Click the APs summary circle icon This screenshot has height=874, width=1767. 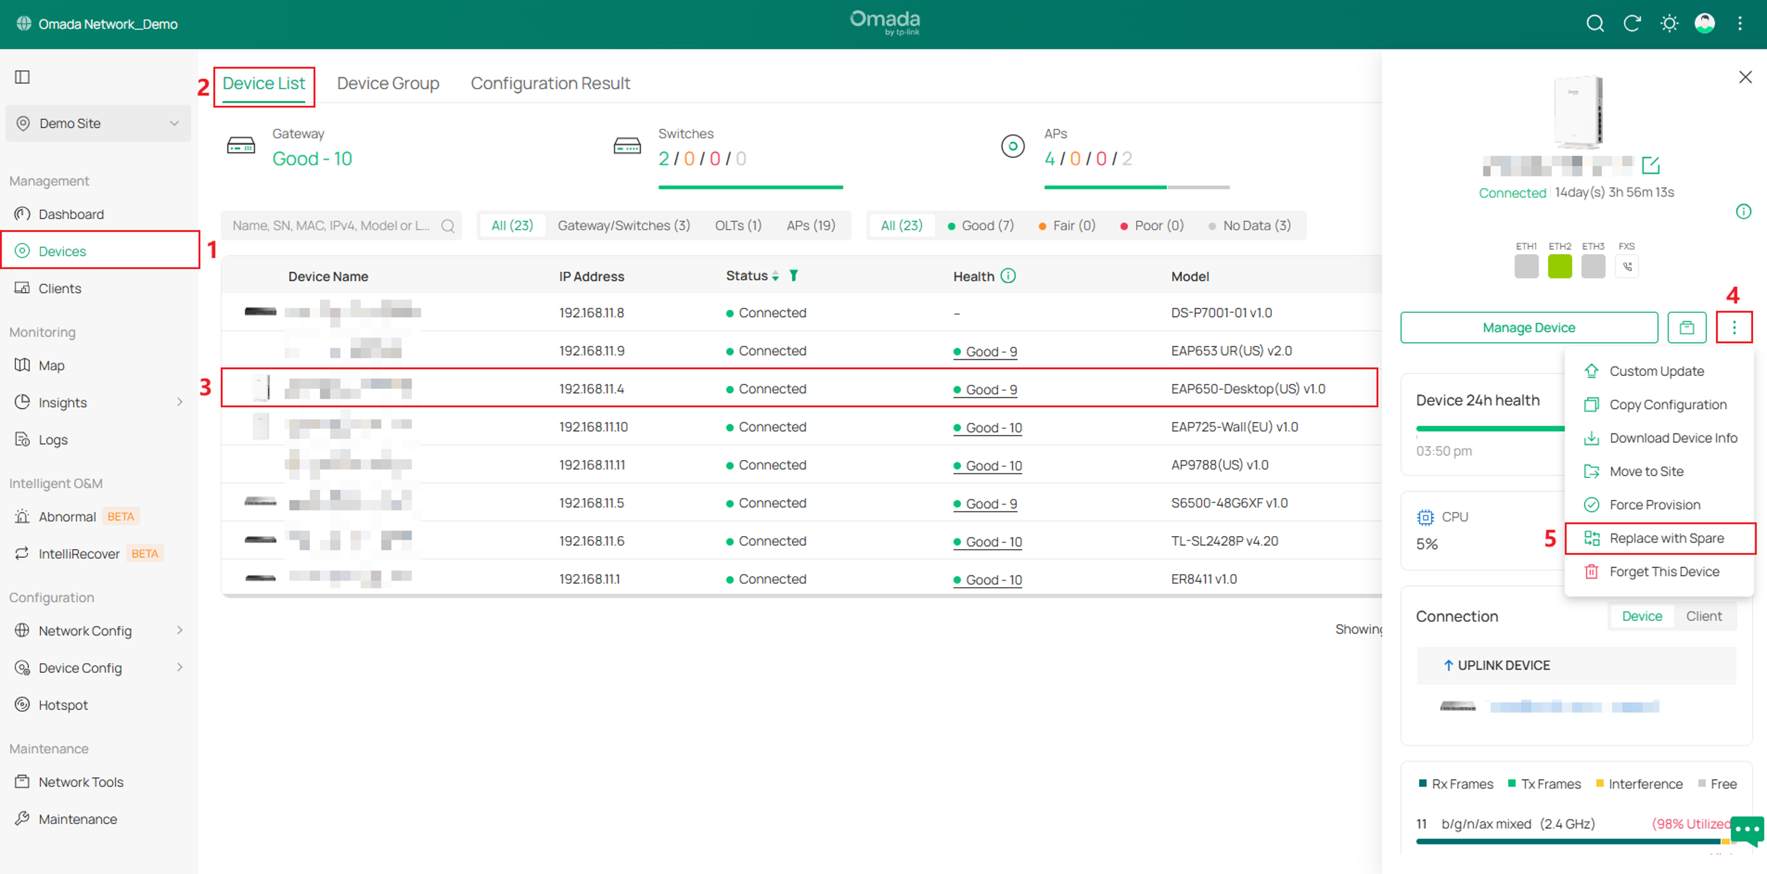click(x=1013, y=146)
